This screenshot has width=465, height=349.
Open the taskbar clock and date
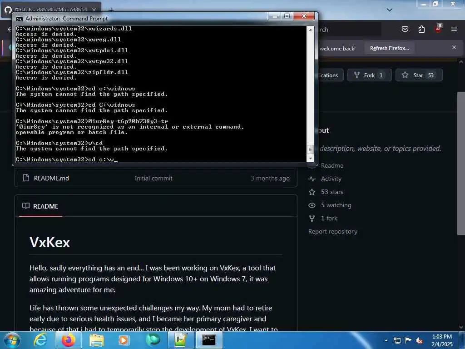pos(442,340)
